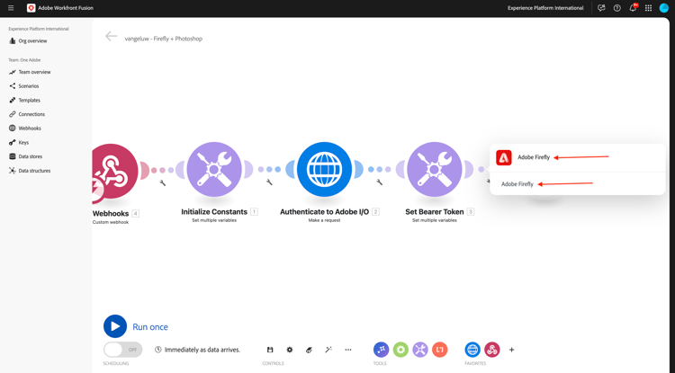Click the notes icon in controls
Screen dimensions: 675x373
tap(309, 350)
